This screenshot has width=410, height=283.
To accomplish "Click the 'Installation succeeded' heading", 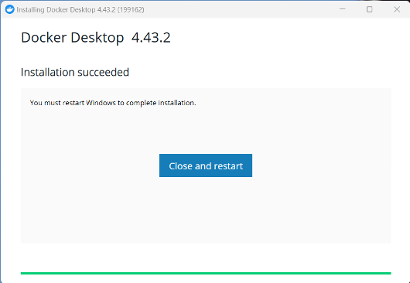I will tap(75, 72).
